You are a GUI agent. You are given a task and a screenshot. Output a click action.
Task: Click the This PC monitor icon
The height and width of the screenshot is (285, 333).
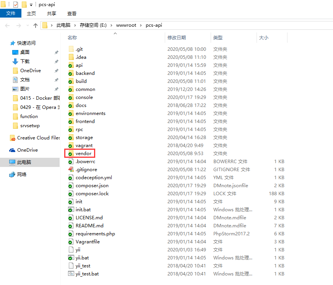(x=12, y=162)
